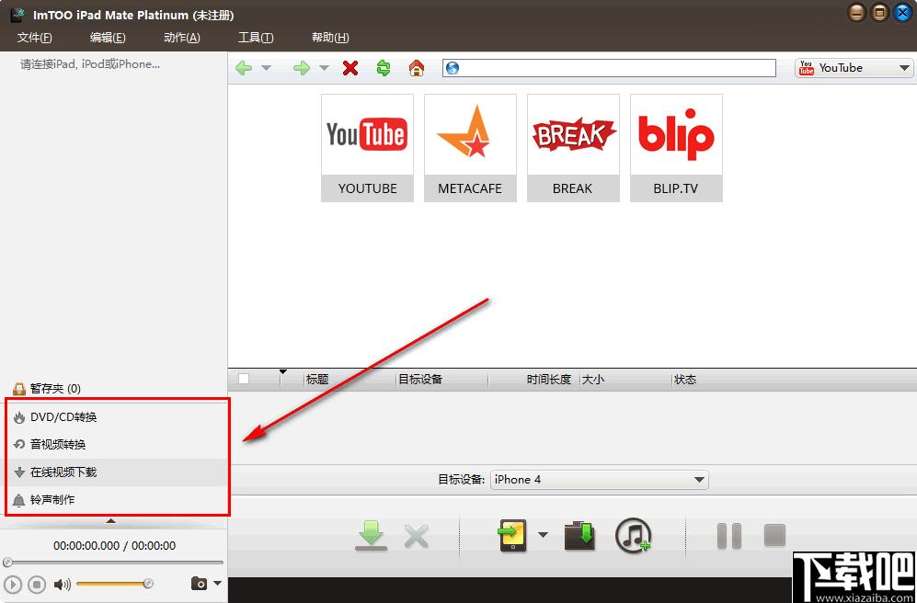
Task: Click the playback progress seek bar
Action: point(113,563)
